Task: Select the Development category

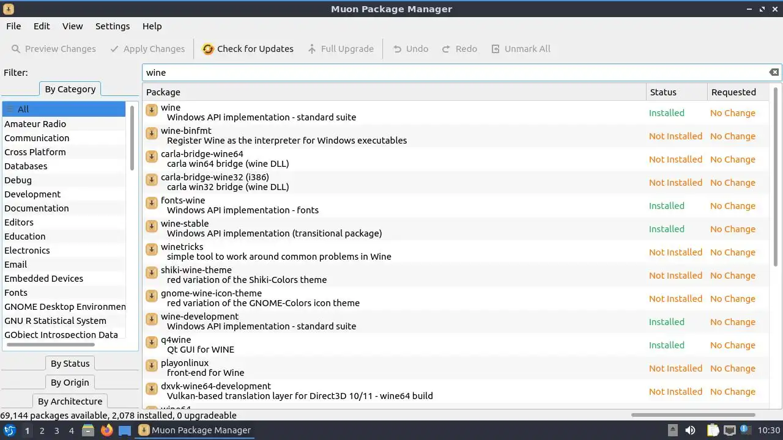Action: point(64,194)
